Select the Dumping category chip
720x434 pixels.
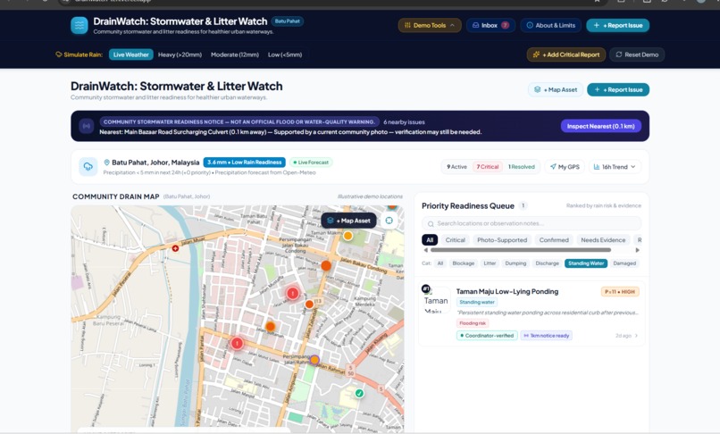click(515, 263)
